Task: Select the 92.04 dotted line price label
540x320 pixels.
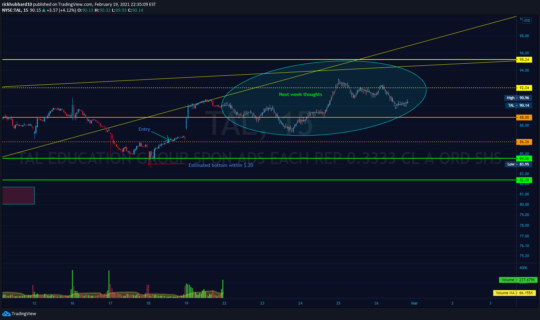Action: coord(524,88)
